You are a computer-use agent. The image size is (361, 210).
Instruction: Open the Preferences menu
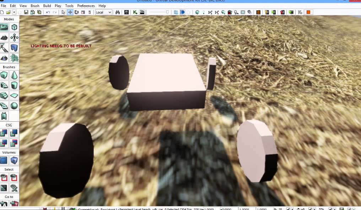pyautogui.click(x=86, y=6)
